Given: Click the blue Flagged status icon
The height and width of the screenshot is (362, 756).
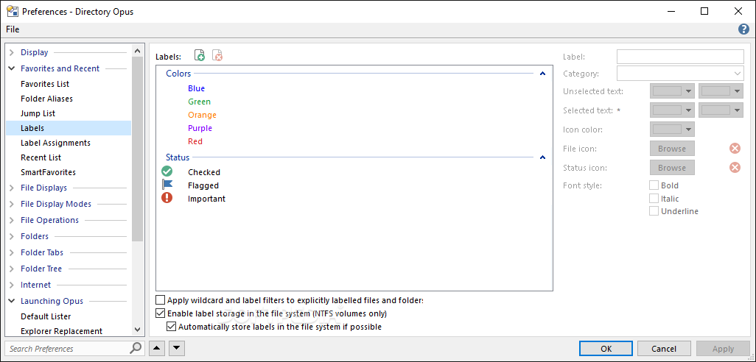Looking at the screenshot, I should [167, 185].
